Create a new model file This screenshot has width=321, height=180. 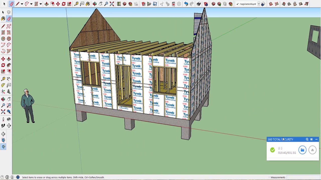pyautogui.click(x=143, y=4)
